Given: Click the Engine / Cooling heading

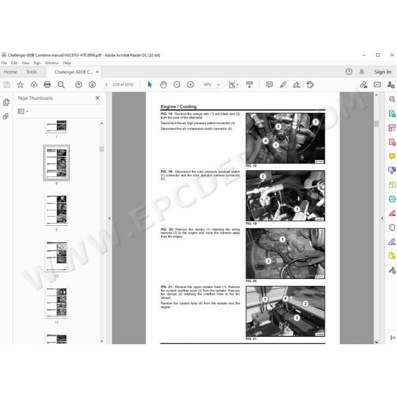Looking at the screenshot, I should pos(179,107).
